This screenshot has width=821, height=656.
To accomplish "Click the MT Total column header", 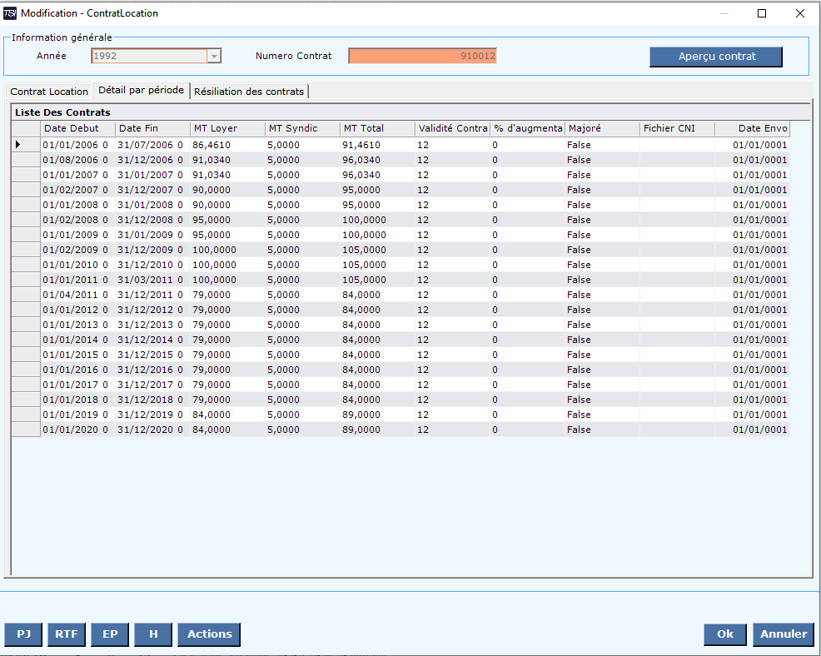I will pos(377,129).
